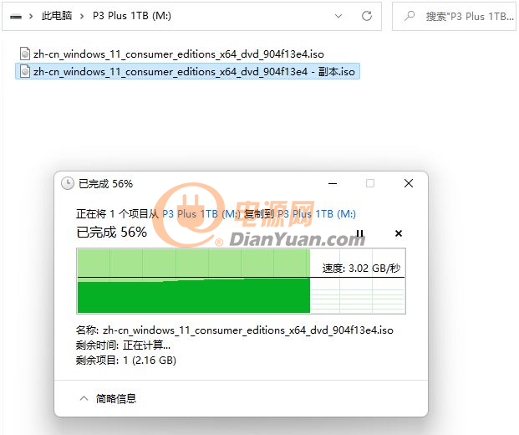Click the magnifier search icon
Screen dimensions: 519x435
click(x=410, y=16)
